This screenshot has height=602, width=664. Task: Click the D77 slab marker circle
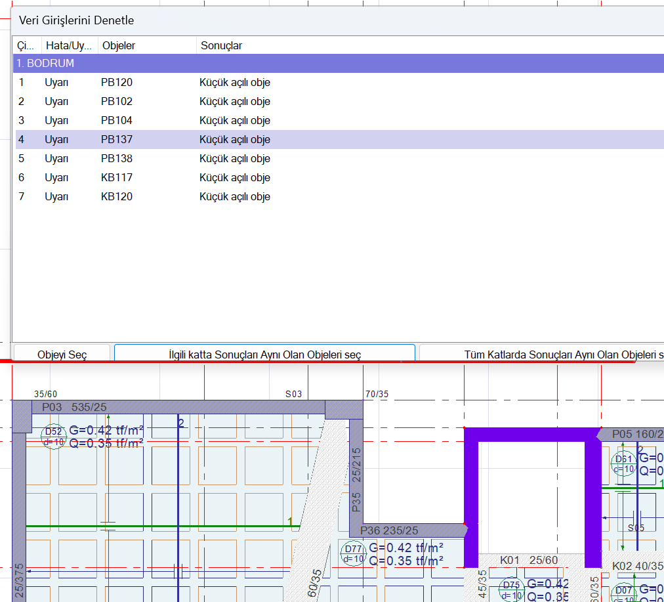pos(354,553)
